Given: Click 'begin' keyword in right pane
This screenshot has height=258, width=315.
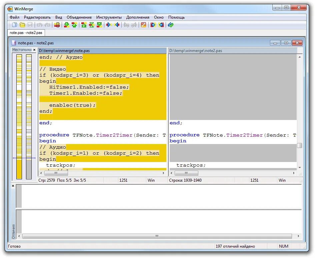Looking at the screenshot, I should tap(178, 141).
